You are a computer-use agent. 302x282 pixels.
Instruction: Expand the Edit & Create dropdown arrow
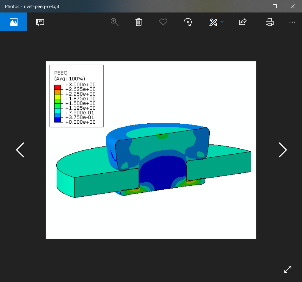pyautogui.click(x=222, y=22)
